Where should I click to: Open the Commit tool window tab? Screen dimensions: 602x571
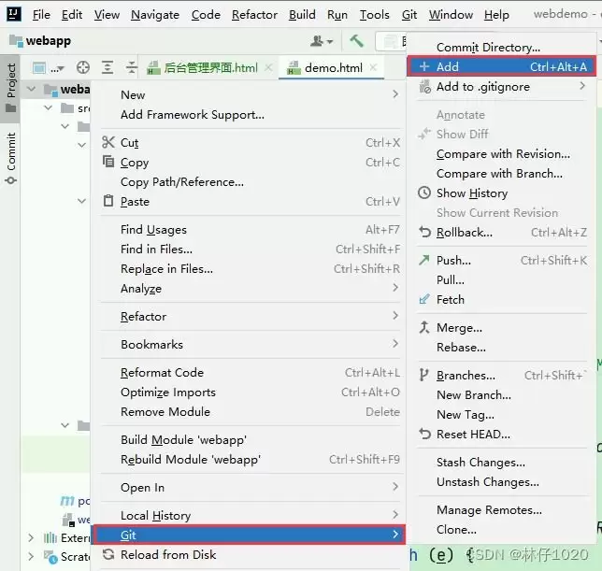point(10,158)
